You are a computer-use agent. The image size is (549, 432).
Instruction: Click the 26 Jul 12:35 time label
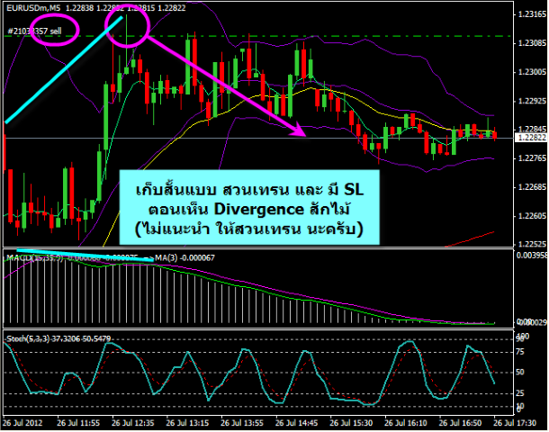click(x=132, y=423)
